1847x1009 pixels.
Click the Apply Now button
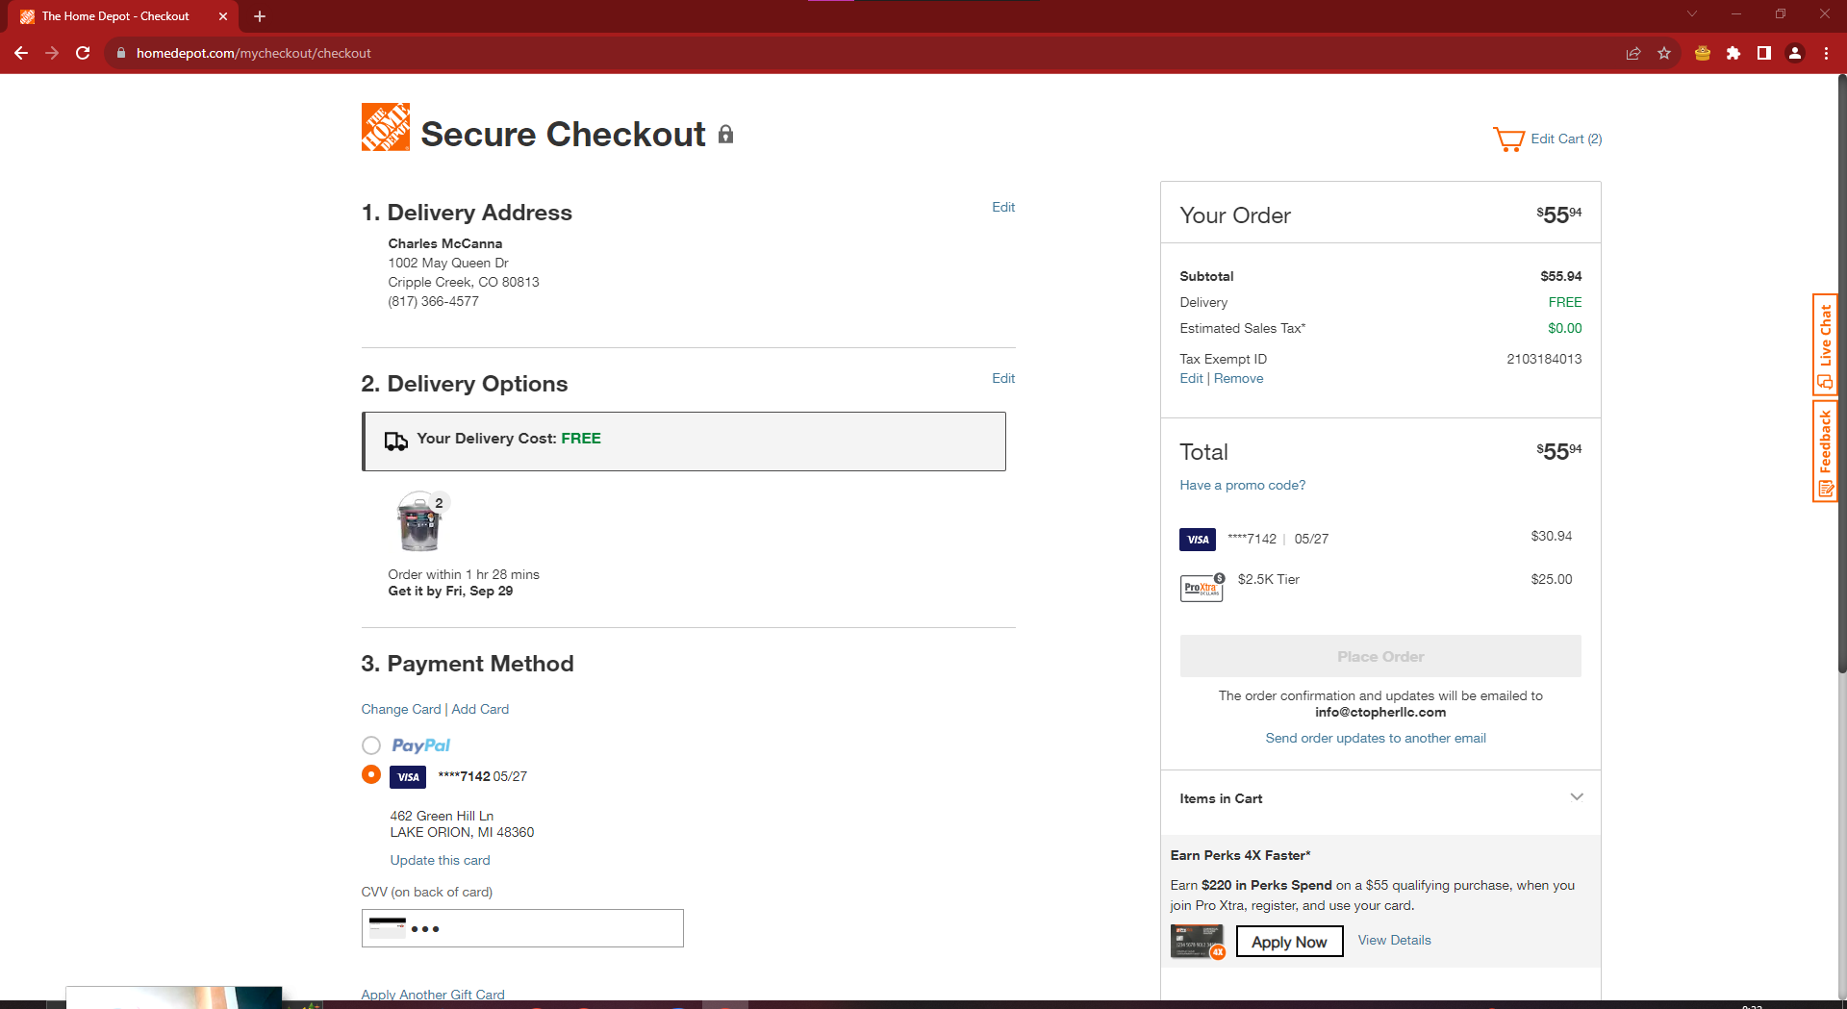click(1289, 942)
